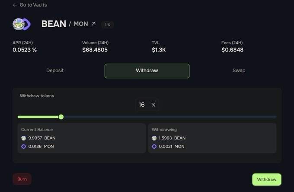Click the TVL $1.3K stat
The width and height of the screenshot is (294, 192).
(x=158, y=50)
